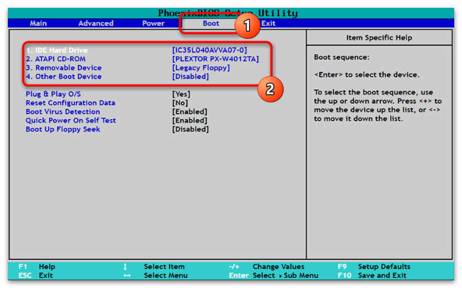462x288 pixels.
Task: Toggle Reset Configuration Data No value
Action: click(180, 103)
